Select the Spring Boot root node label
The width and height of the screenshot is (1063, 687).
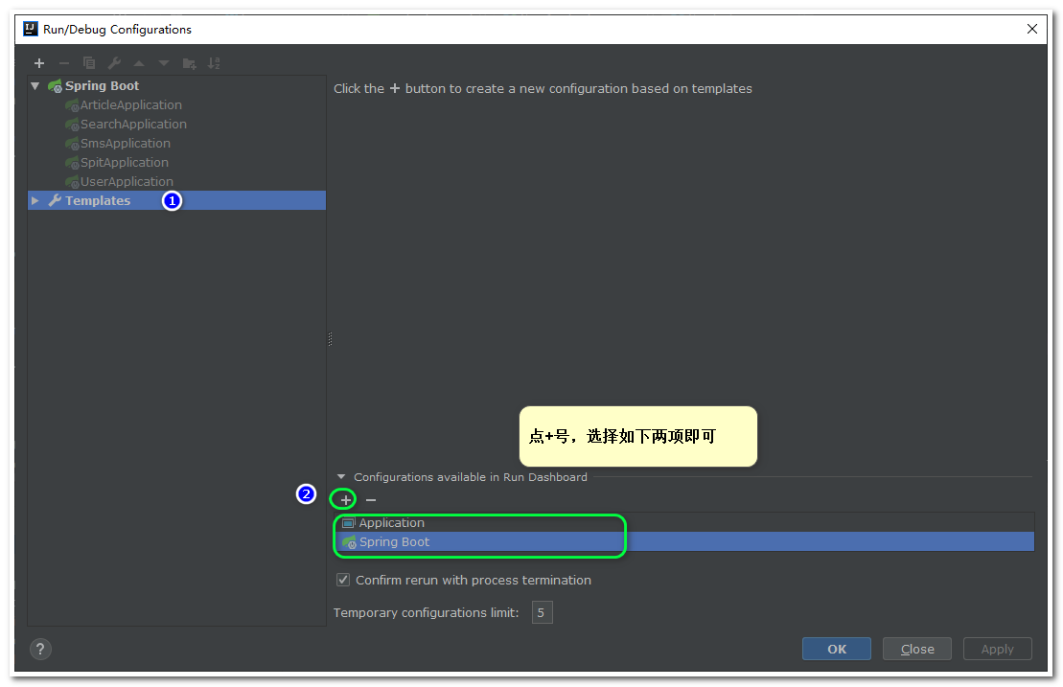102,86
